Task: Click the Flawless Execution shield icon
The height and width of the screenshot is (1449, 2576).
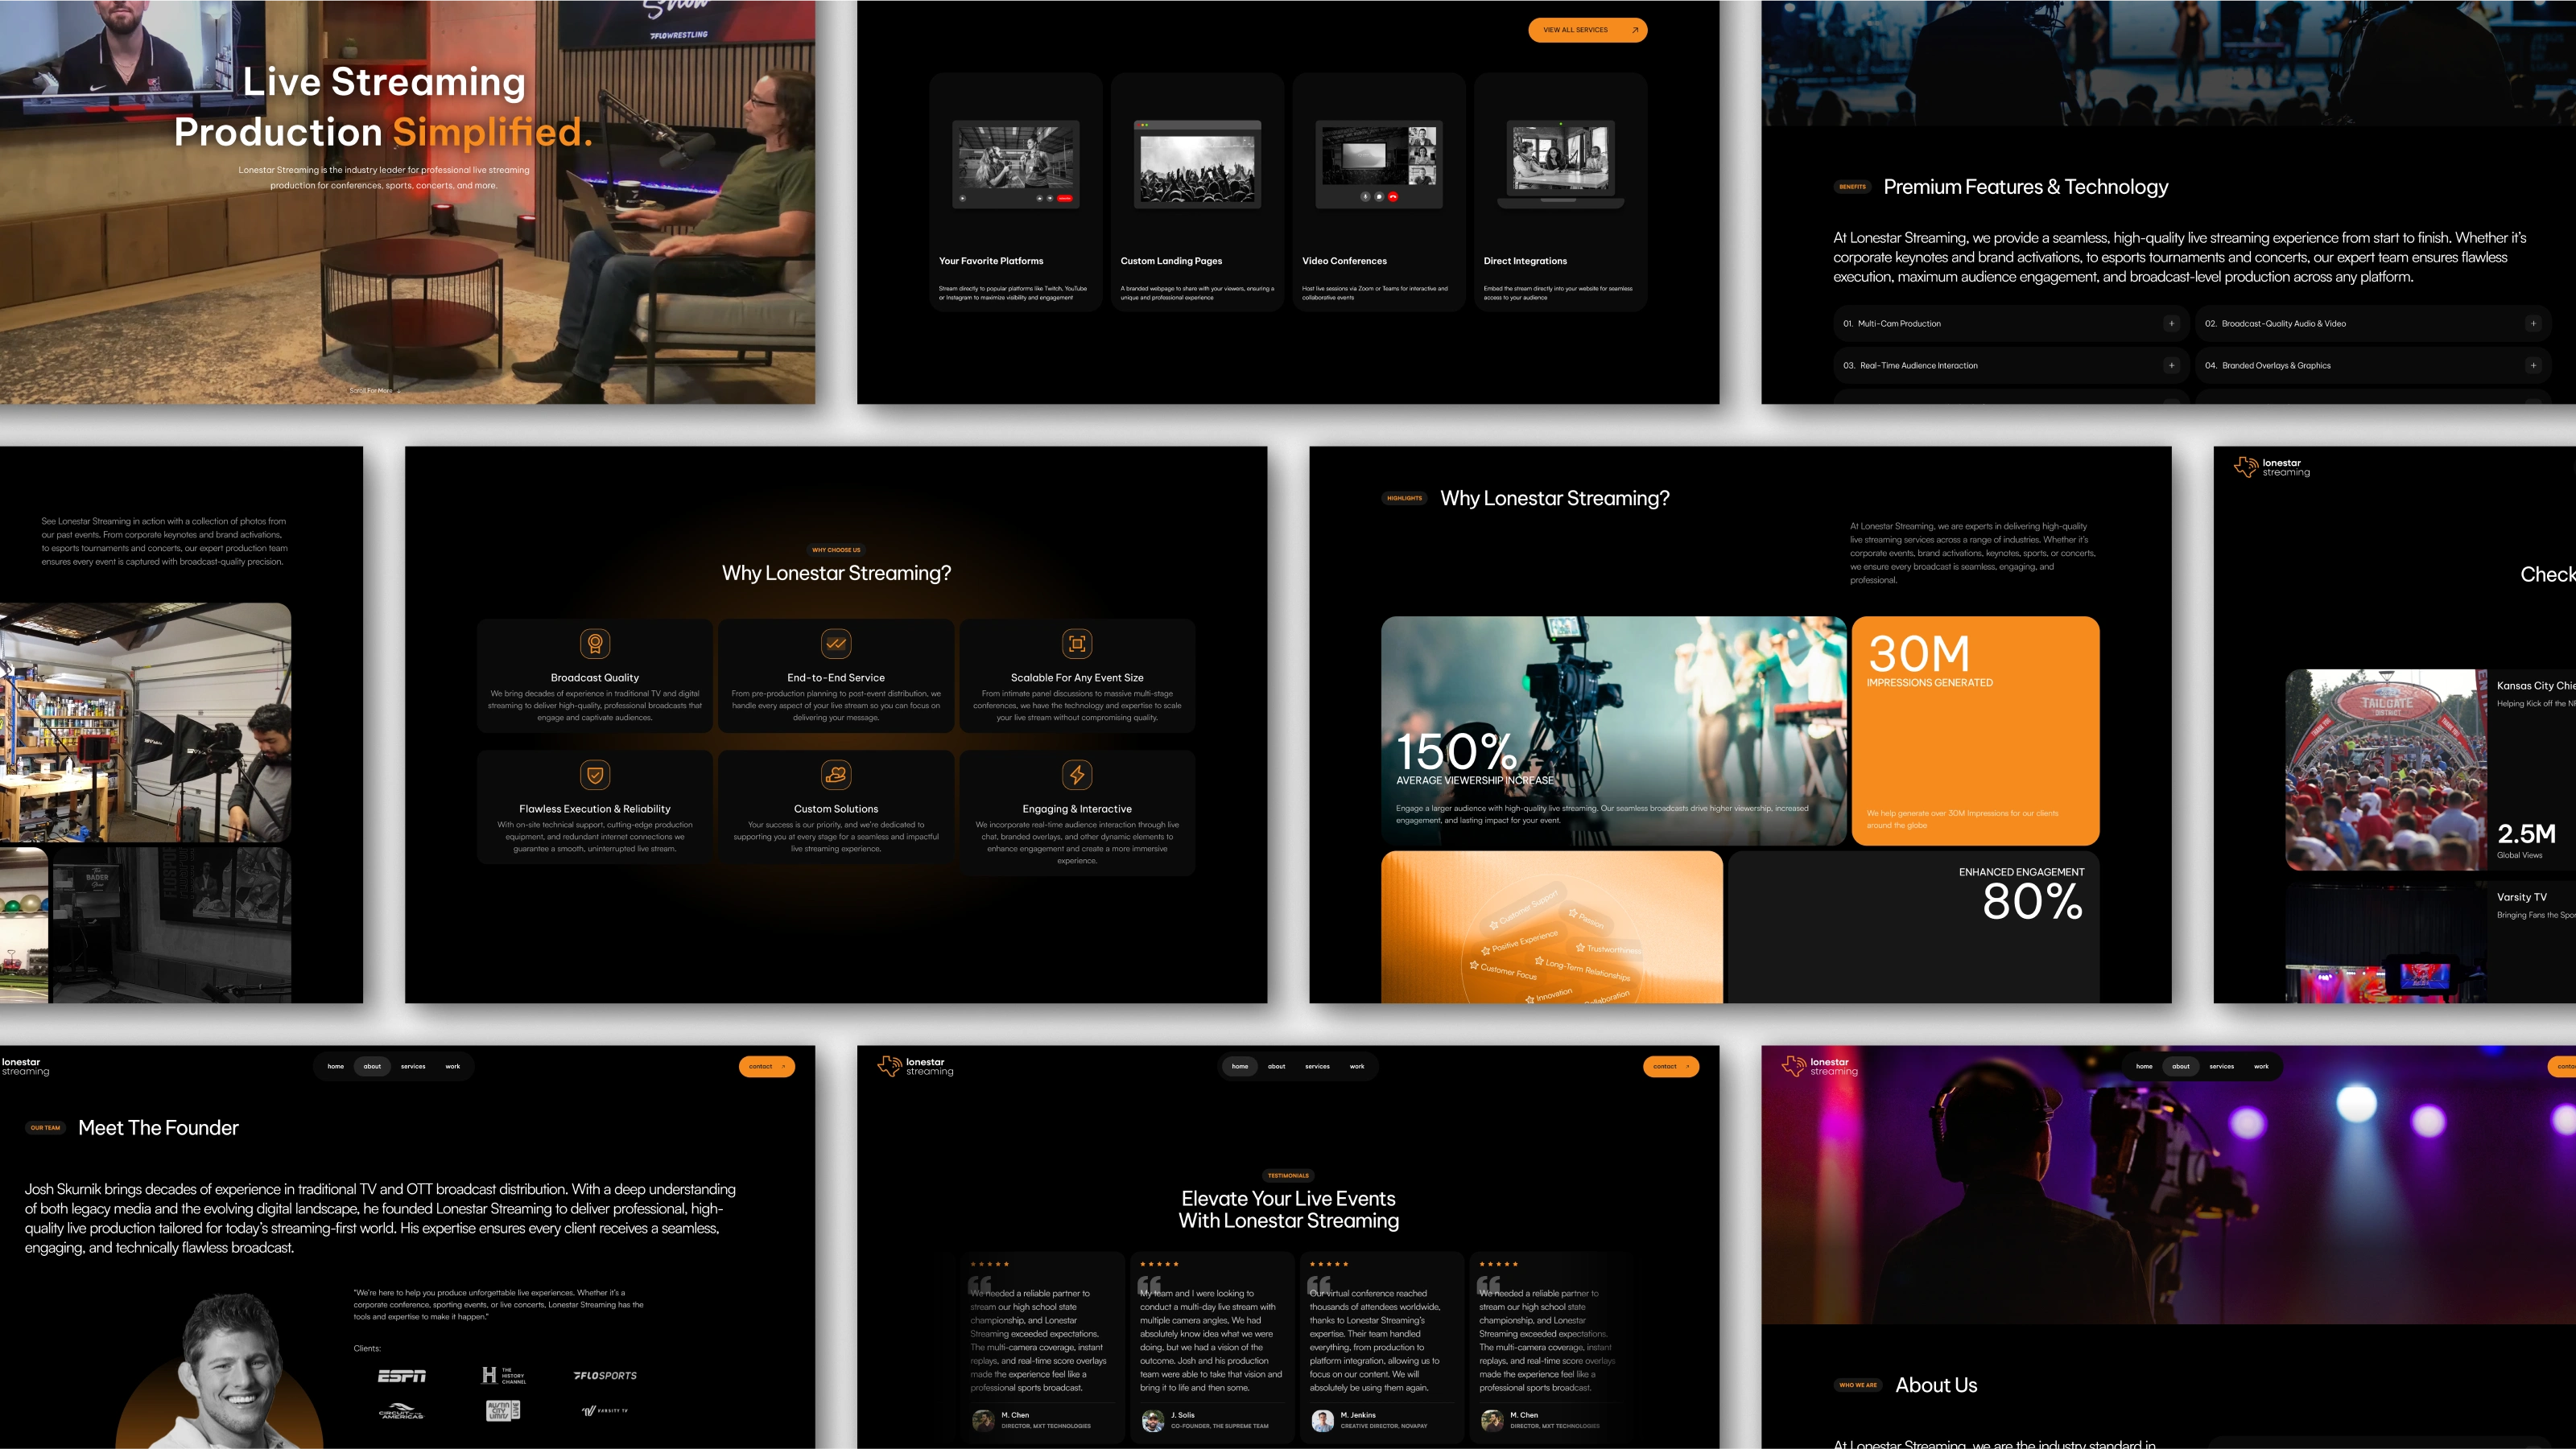Action: [x=595, y=775]
